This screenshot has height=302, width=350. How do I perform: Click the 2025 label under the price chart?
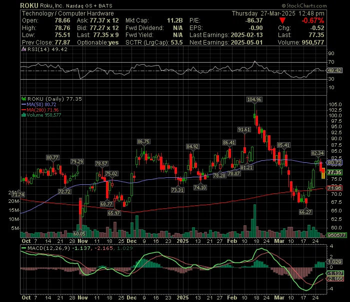point(183,241)
